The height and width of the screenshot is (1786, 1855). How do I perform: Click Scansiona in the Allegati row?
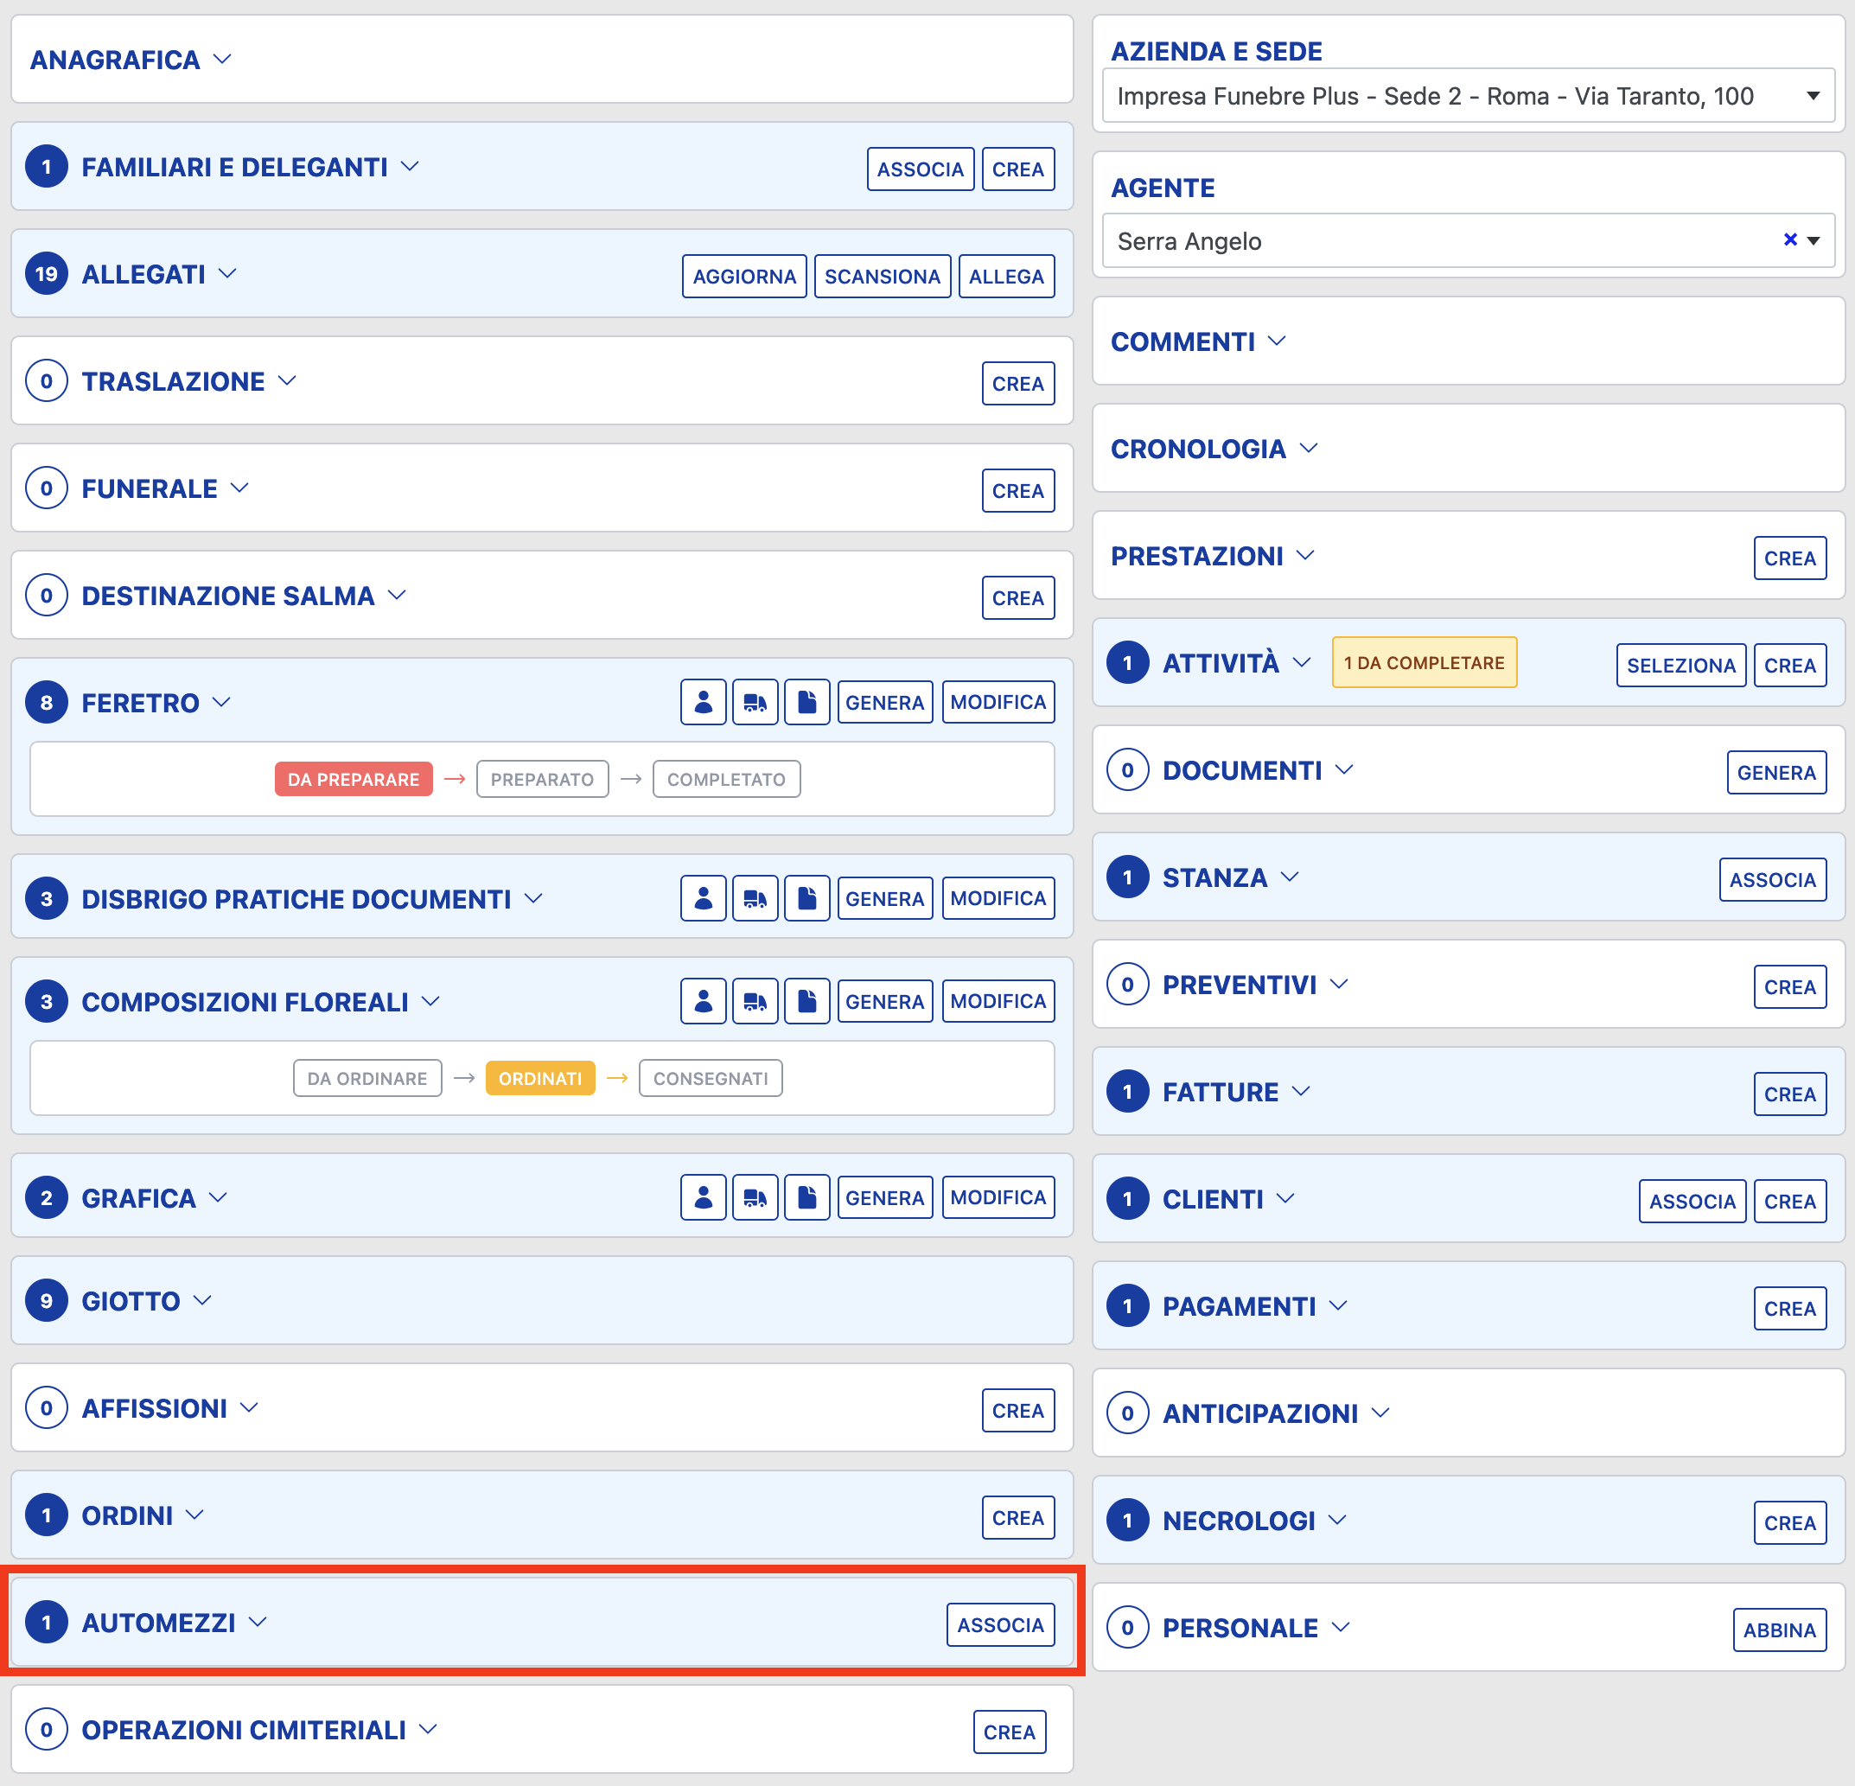(881, 277)
